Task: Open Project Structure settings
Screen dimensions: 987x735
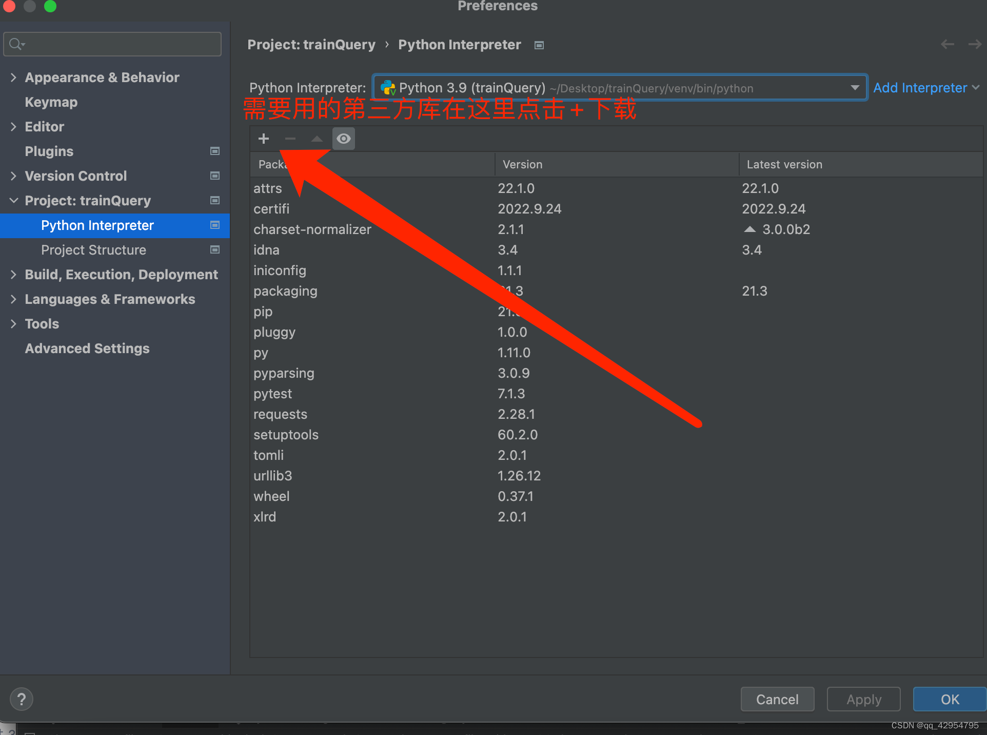Action: tap(94, 250)
